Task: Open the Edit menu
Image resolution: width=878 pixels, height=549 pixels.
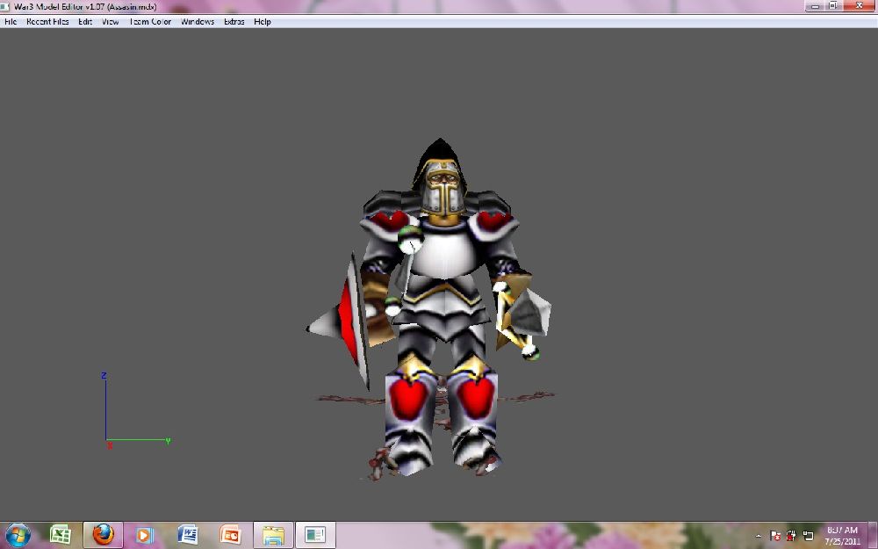Action: 85,22
